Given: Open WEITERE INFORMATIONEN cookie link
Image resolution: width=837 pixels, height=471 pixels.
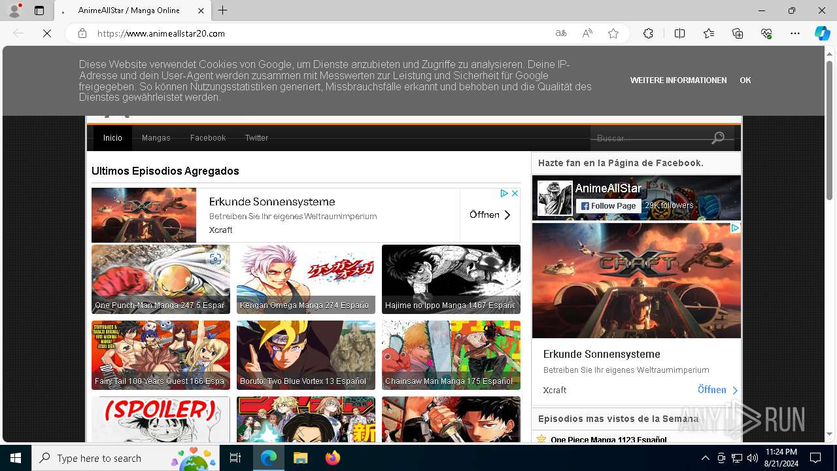Looking at the screenshot, I should [x=678, y=80].
